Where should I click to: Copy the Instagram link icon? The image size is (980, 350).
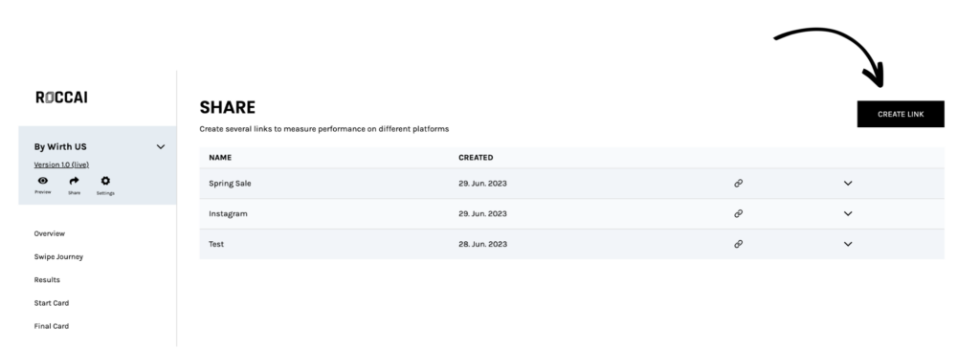[x=738, y=214]
